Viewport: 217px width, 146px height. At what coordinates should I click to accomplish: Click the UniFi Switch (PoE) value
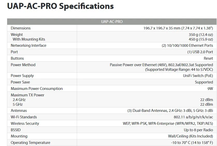[x=198, y=76]
